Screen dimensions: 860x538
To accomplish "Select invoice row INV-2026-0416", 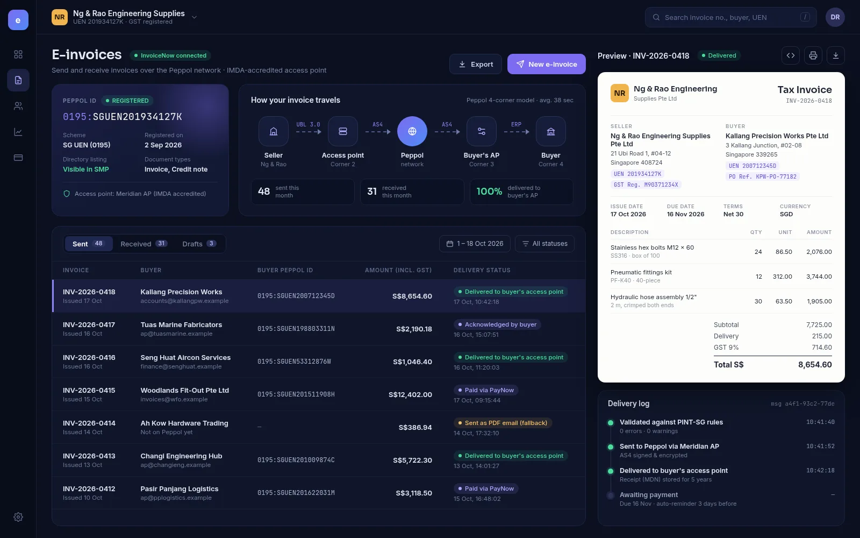I will 319,362.
